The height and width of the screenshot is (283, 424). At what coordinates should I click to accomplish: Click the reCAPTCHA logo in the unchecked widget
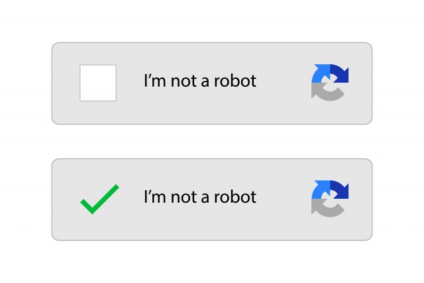click(329, 83)
